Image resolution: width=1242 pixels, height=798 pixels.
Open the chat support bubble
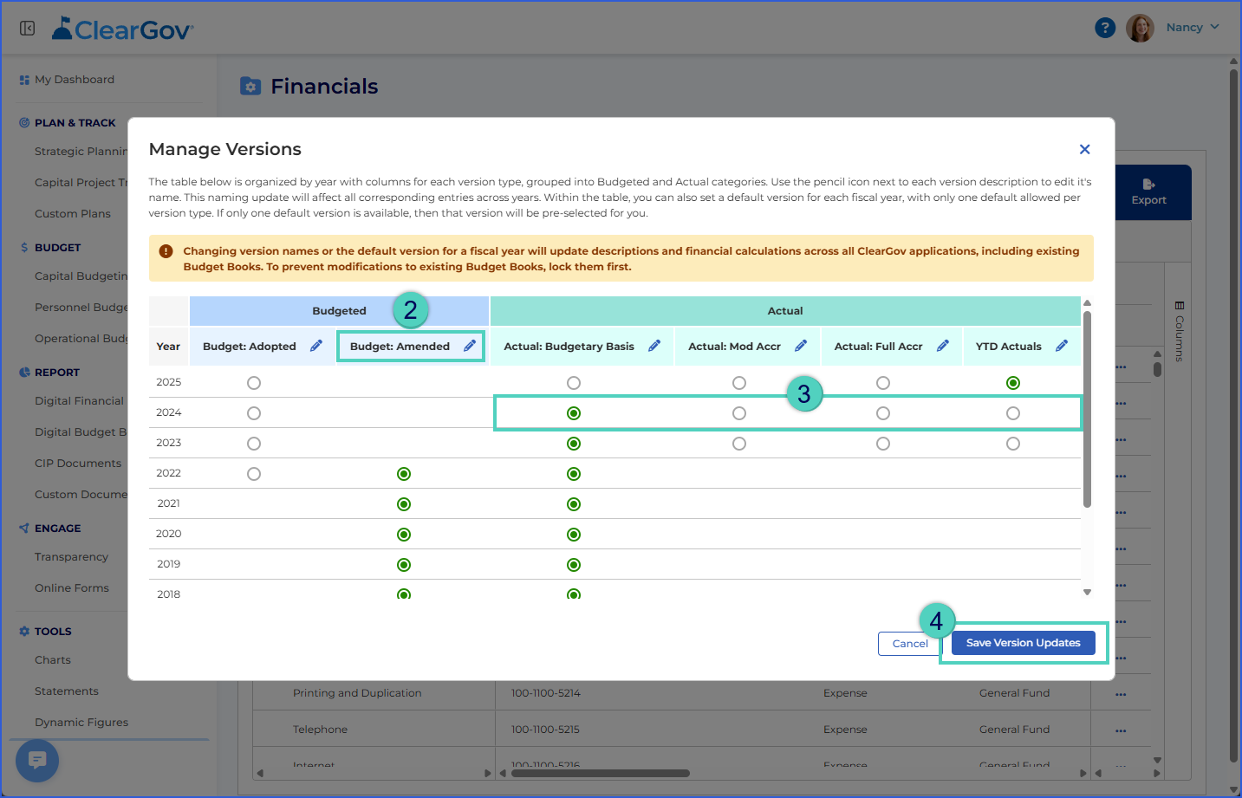(x=37, y=761)
